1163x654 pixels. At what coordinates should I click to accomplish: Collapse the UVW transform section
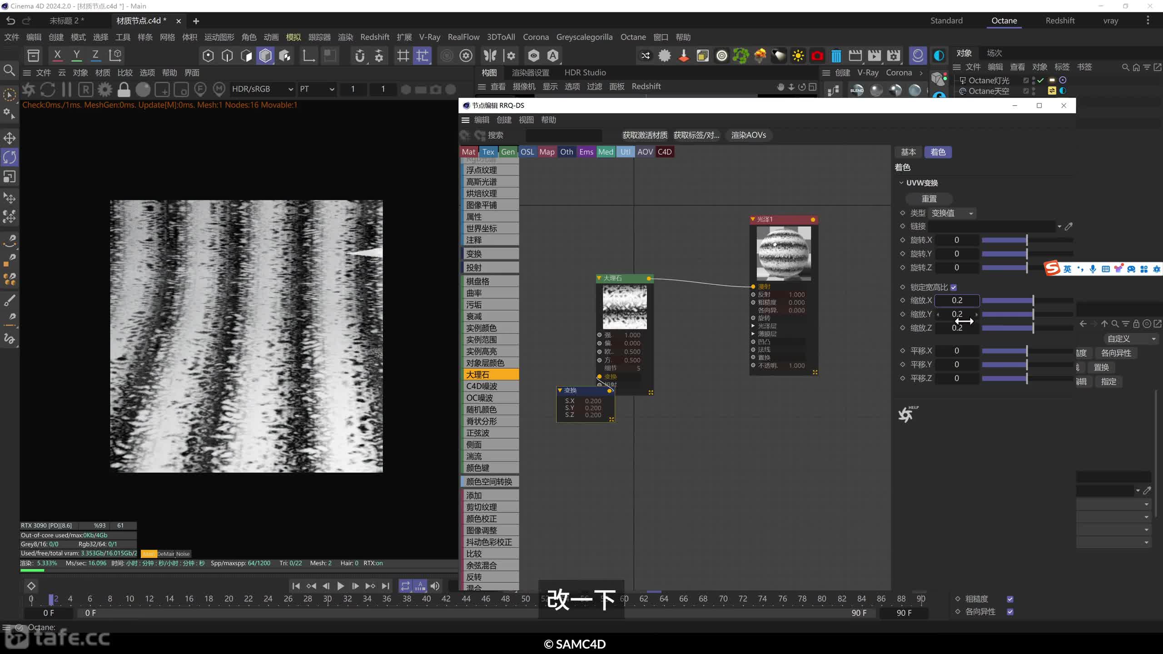pos(901,183)
